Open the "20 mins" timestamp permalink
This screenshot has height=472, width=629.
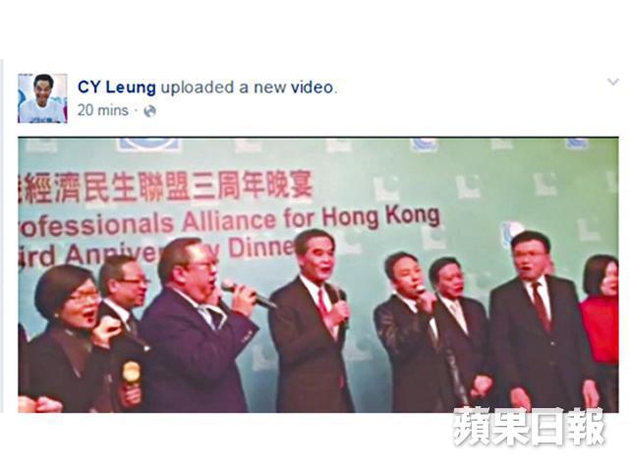[102, 110]
